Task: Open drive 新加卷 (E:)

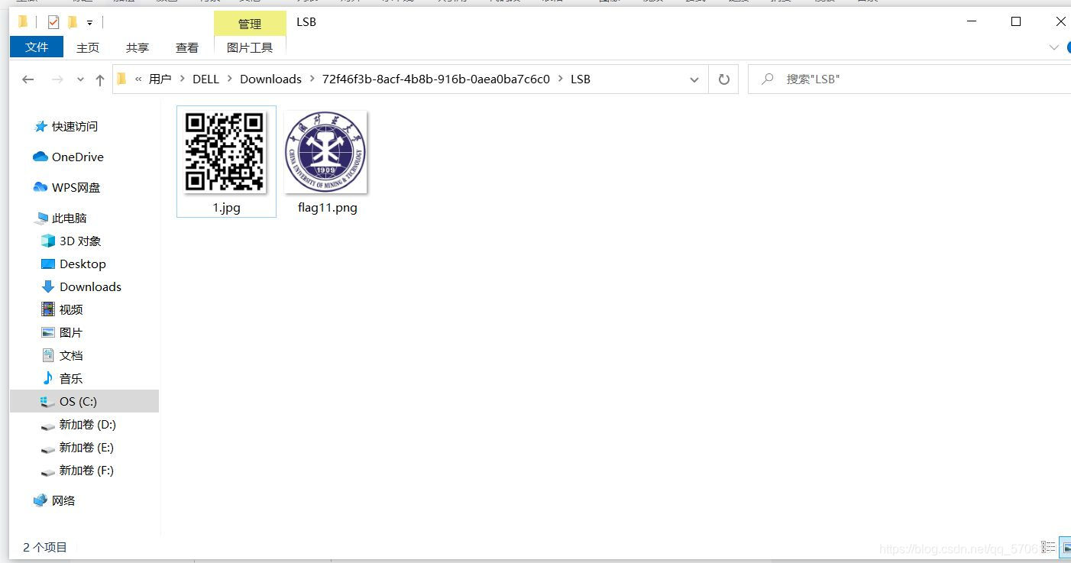Action: tap(78, 447)
